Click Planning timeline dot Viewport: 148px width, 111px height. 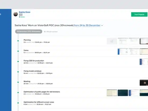(18, 41)
